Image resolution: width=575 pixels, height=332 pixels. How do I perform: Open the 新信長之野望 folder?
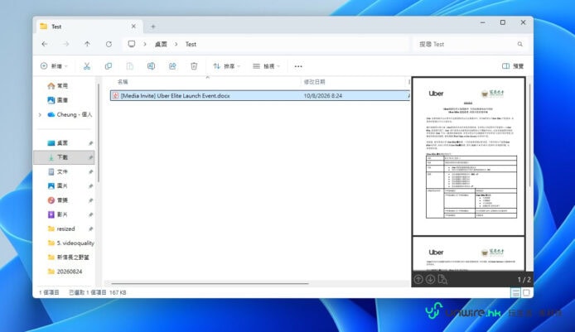click(68, 257)
